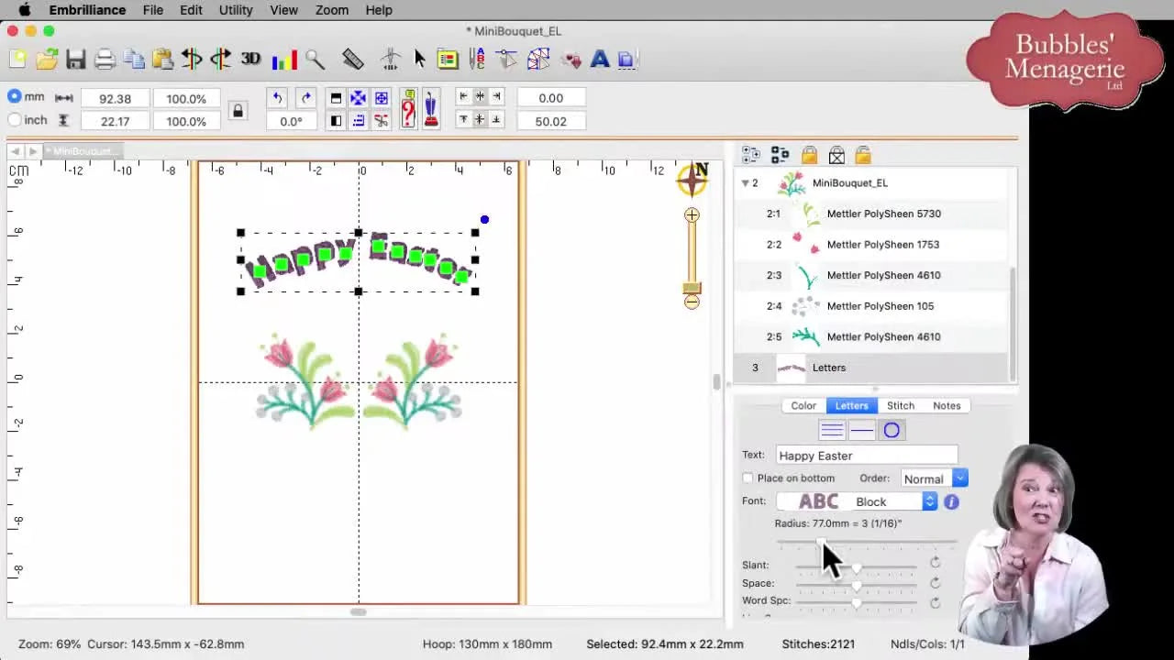
Task: Select the Letters object row
Action: (x=871, y=368)
